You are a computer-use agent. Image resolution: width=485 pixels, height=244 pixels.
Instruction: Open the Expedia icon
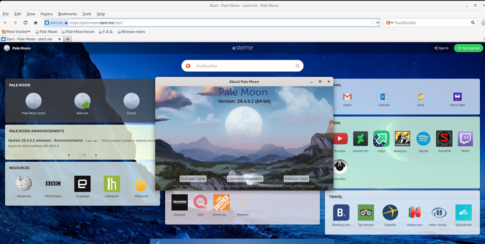coord(390,212)
